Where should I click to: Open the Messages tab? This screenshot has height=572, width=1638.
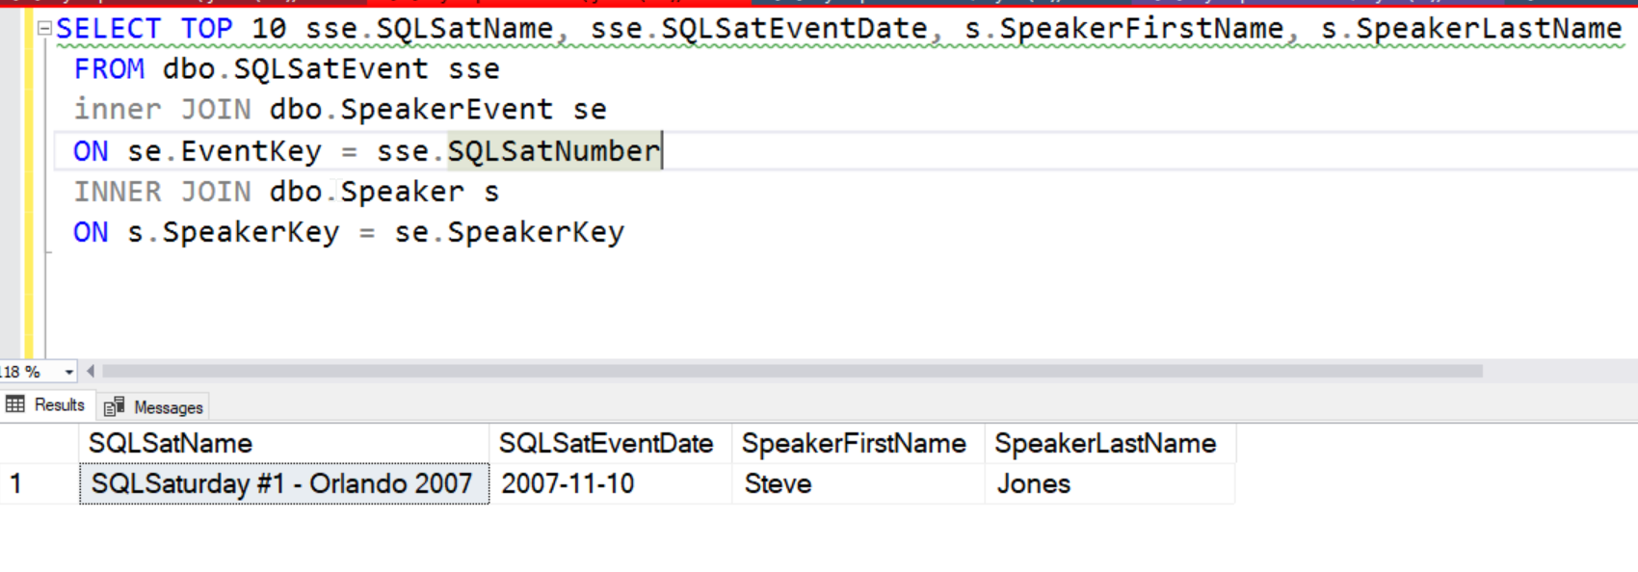click(154, 407)
